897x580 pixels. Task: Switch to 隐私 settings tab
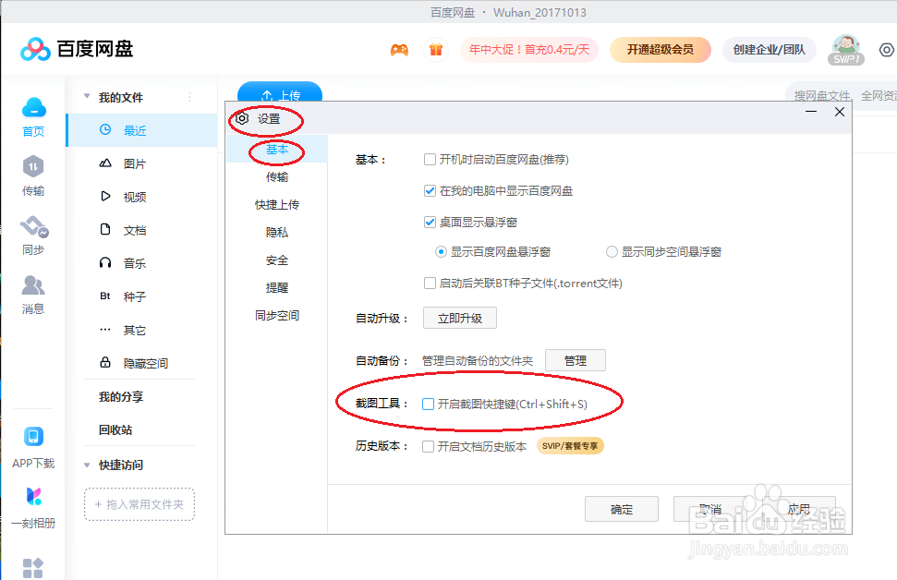click(277, 232)
